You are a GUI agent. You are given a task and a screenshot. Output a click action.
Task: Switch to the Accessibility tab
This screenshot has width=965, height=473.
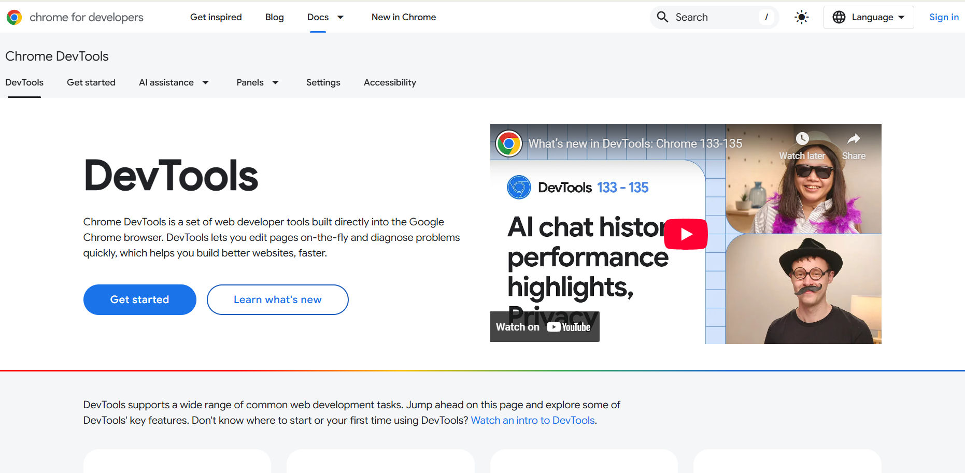(x=390, y=82)
